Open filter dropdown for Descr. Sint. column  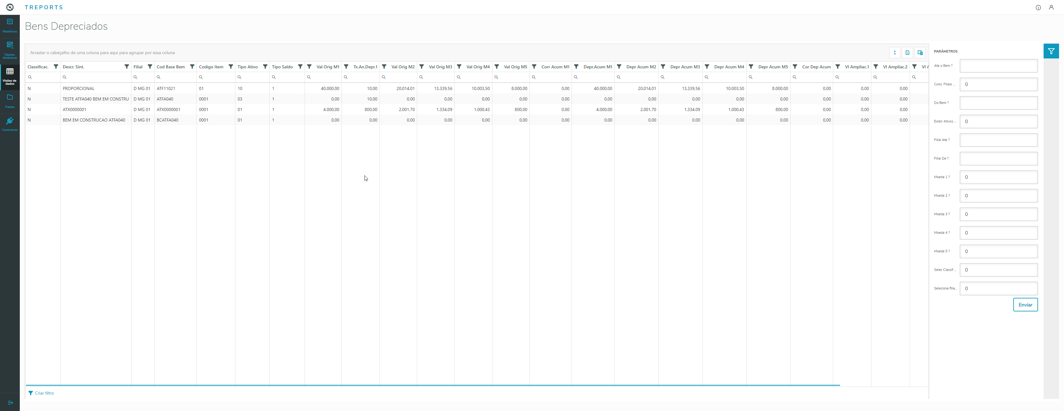point(127,66)
